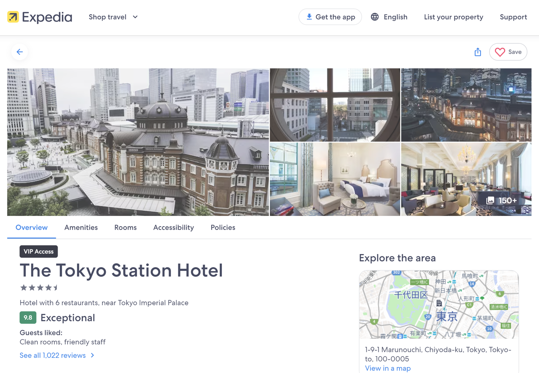Open the Rooms tab
This screenshot has width=539, height=373.
tap(125, 227)
